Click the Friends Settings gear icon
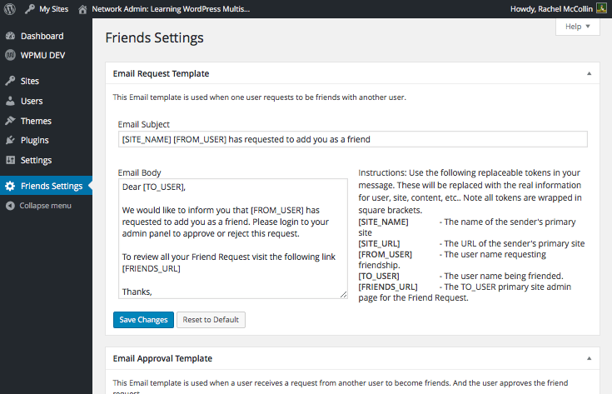The image size is (612, 394). point(11,186)
